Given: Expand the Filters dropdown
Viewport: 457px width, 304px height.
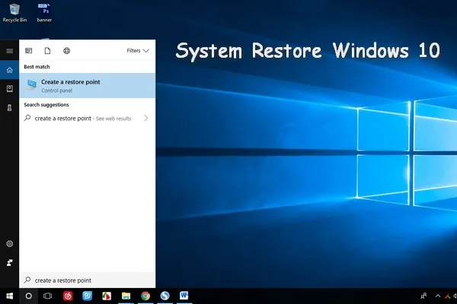Looking at the screenshot, I should click(138, 51).
